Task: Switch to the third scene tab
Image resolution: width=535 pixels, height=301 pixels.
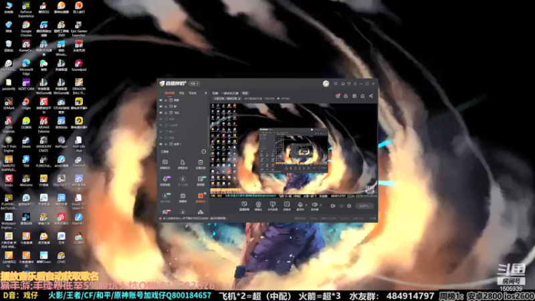Action: (193, 93)
